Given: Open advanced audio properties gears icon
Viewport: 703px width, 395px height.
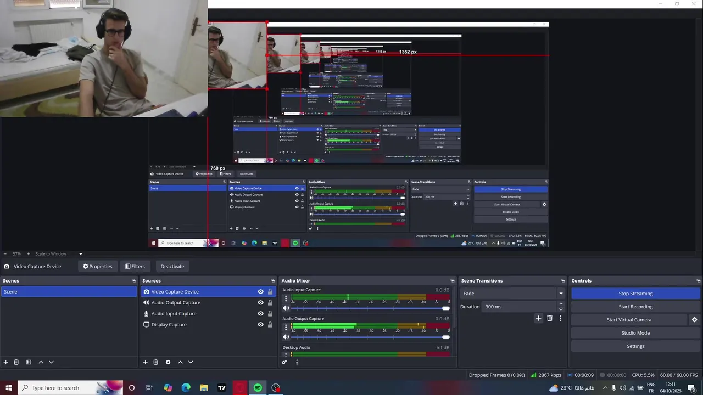Looking at the screenshot, I should coord(284,362).
